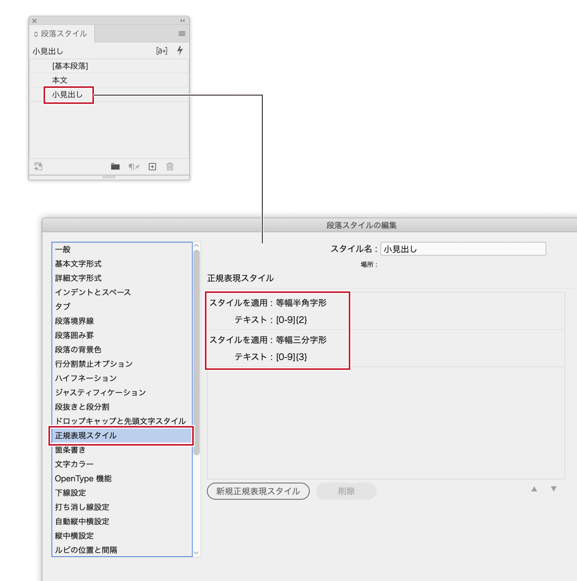This screenshot has width=577, height=581.
Task: Move GREP style up with triangle arrow
Action: pos(534,489)
